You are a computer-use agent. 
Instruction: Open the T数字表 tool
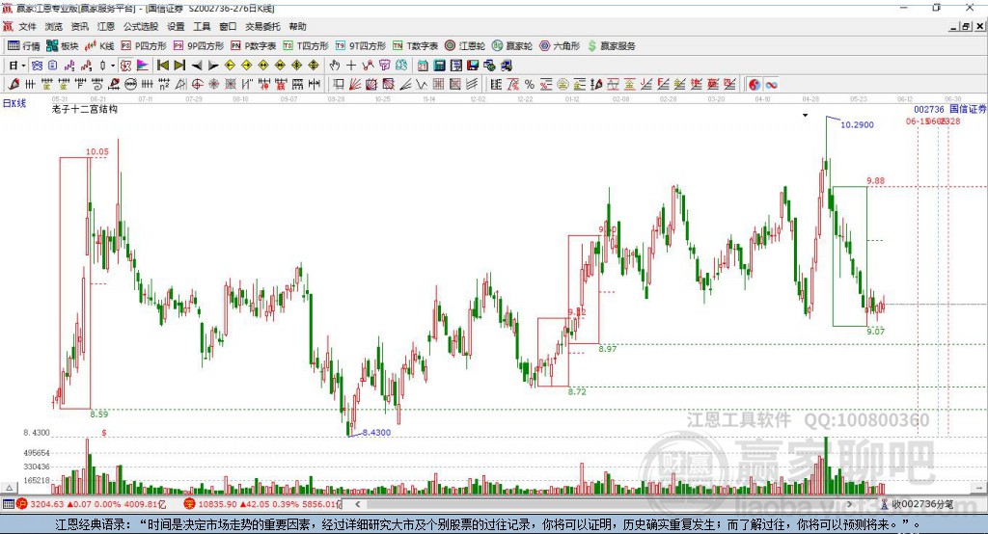pyautogui.click(x=415, y=46)
